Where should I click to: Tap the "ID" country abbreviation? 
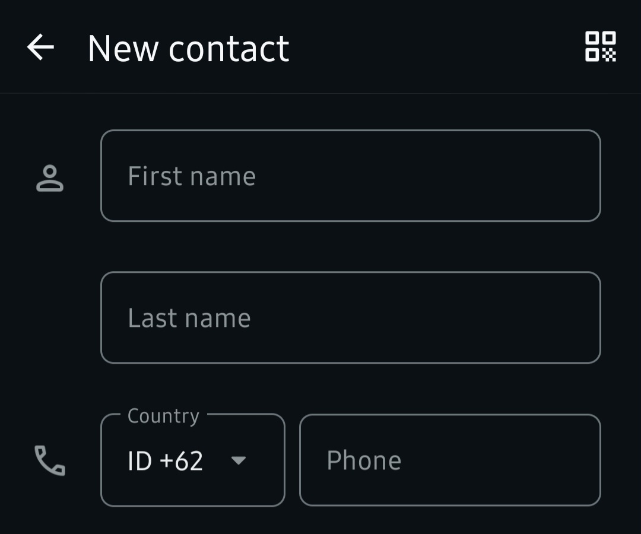[140, 461]
